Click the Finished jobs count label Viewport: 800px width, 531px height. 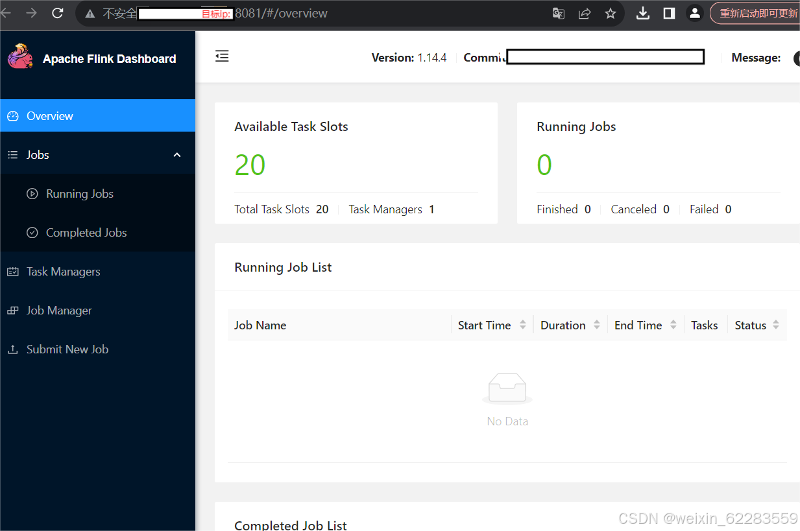pos(557,209)
